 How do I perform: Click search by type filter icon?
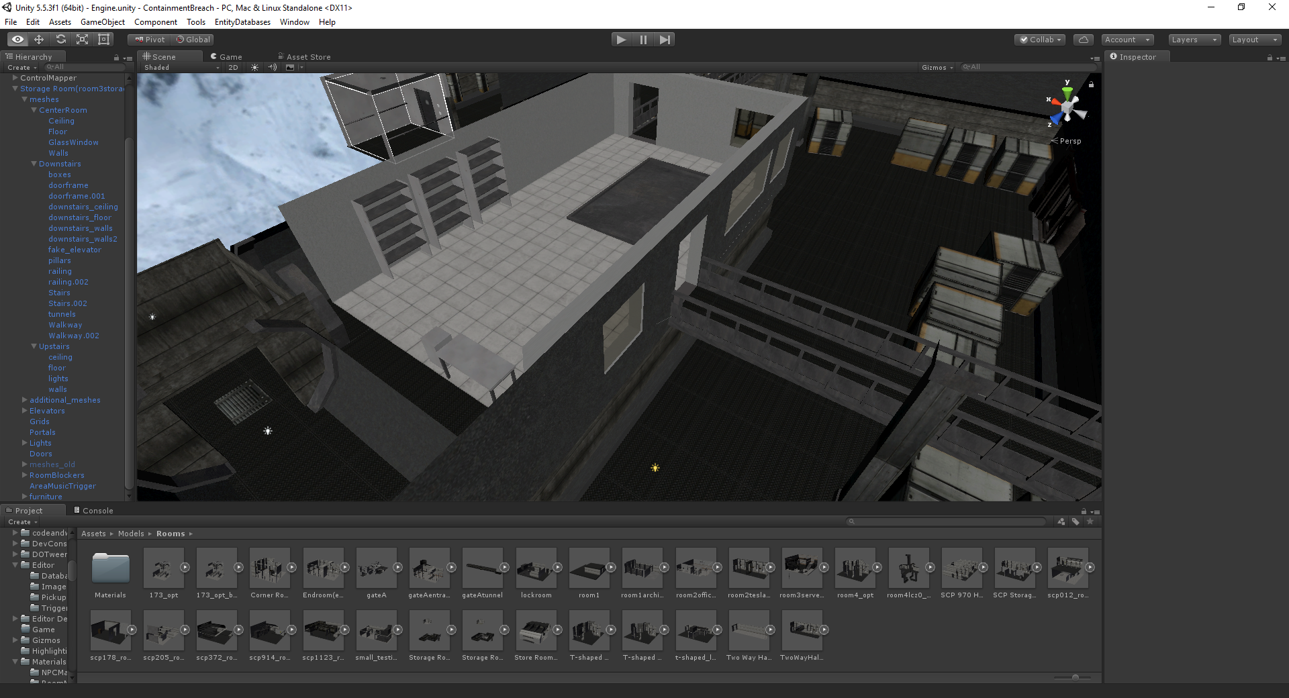1061,521
